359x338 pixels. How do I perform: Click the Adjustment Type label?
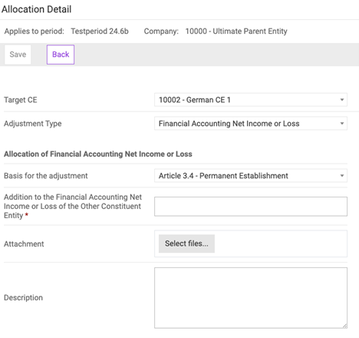(33, 124)
